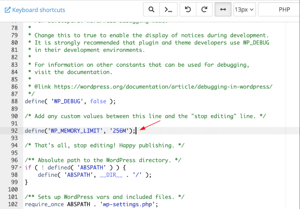Open the search tool in the toolbar
This screenshot has width=300, height=209.
click(151, 9)
